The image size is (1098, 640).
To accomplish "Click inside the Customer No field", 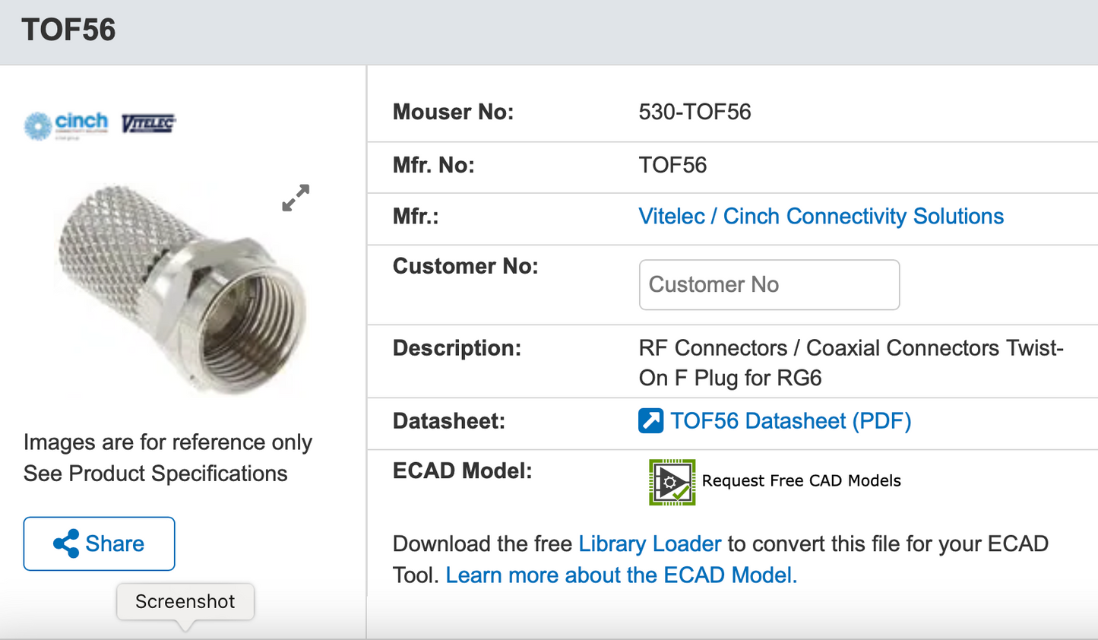I will (x=768, y=284).
